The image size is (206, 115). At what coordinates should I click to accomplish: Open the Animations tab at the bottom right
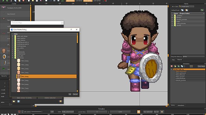[x=181, y=105]
